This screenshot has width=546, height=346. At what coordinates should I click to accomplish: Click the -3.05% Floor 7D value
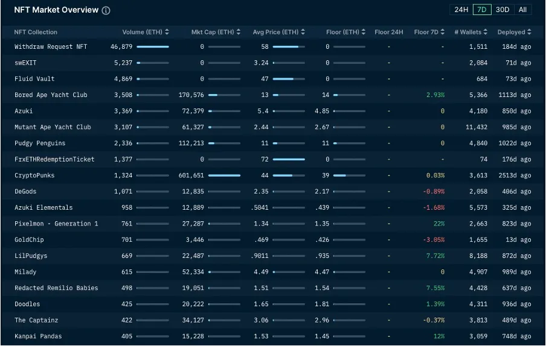coord(434,240)
